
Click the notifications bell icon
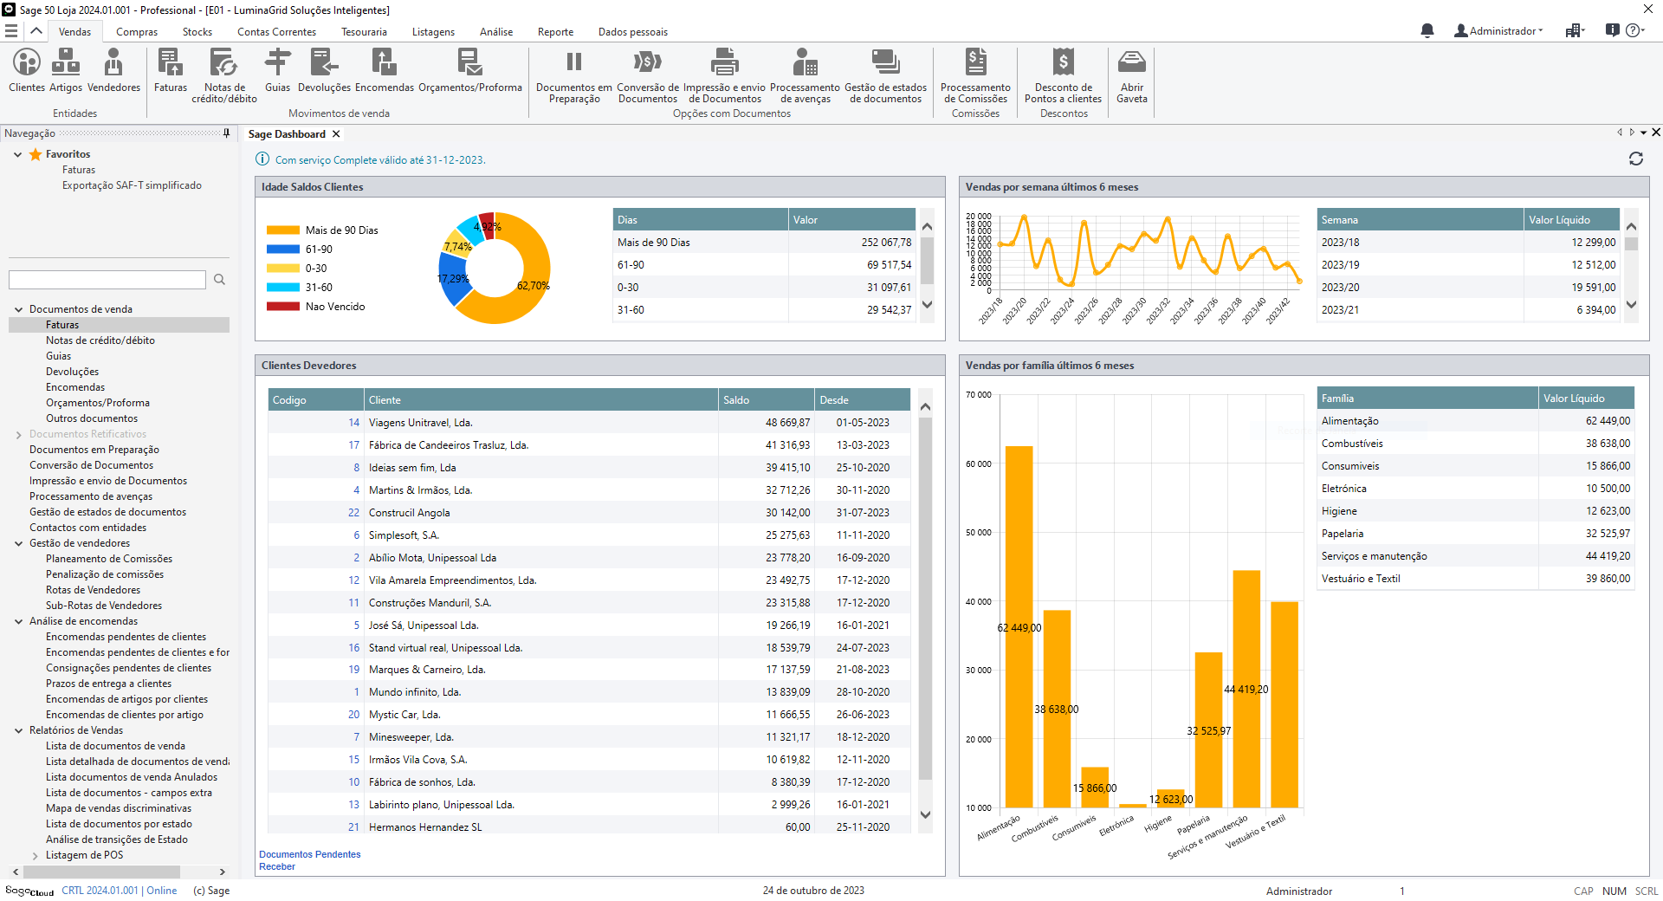click(x=1427, y=31)
